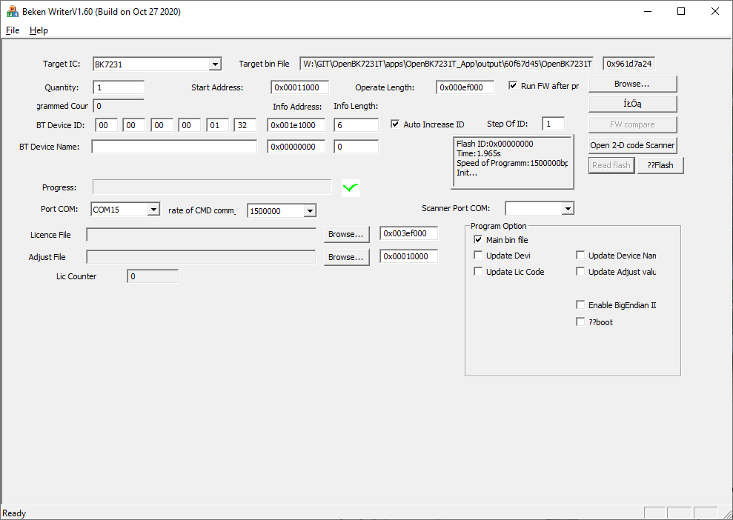Click the Read flash button
733x520 pixels.
tap(611, 165)
